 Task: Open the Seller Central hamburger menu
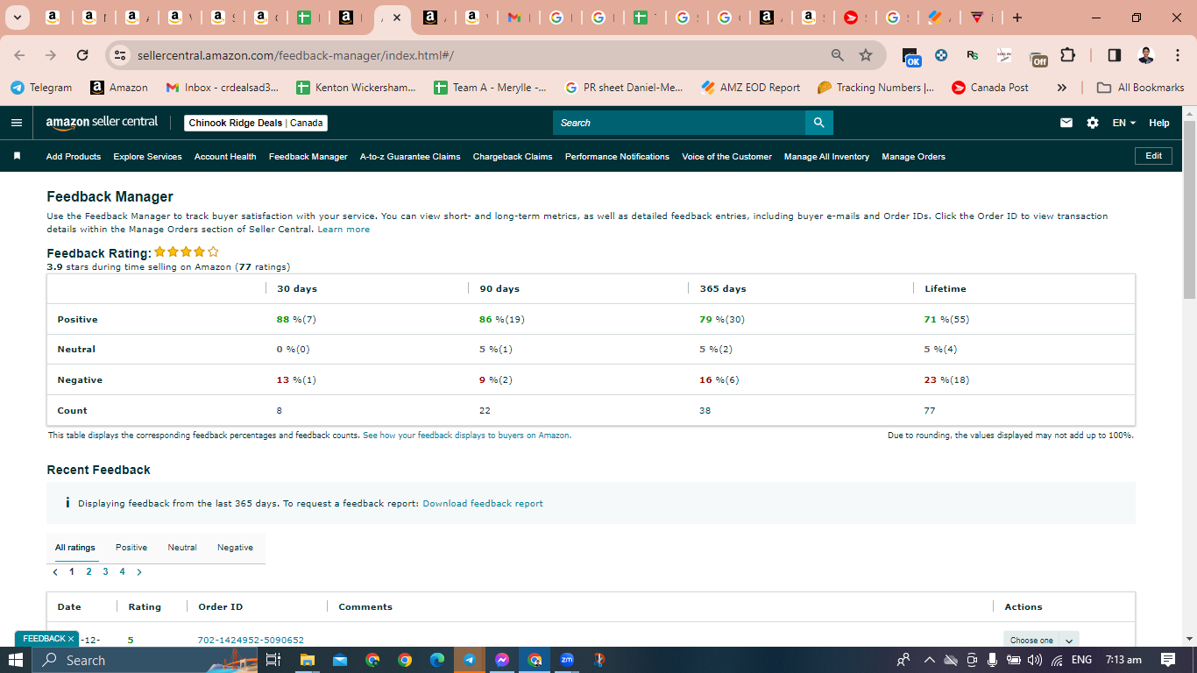[x=17, y=123]
